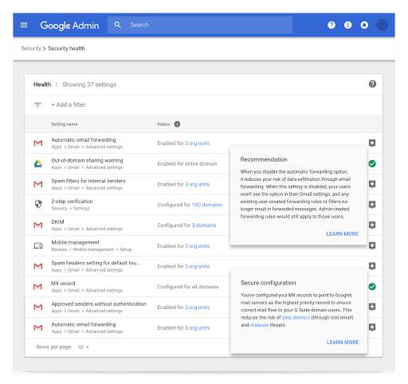Click Add a filter
Screen dimensions: 408x384
pyautogui.click(x=69, y=104)
